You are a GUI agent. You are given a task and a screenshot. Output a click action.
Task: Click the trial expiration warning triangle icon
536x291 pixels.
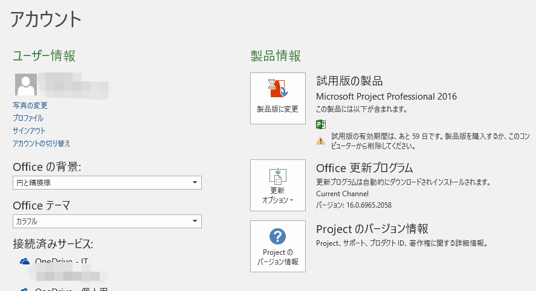pos(321,141)
